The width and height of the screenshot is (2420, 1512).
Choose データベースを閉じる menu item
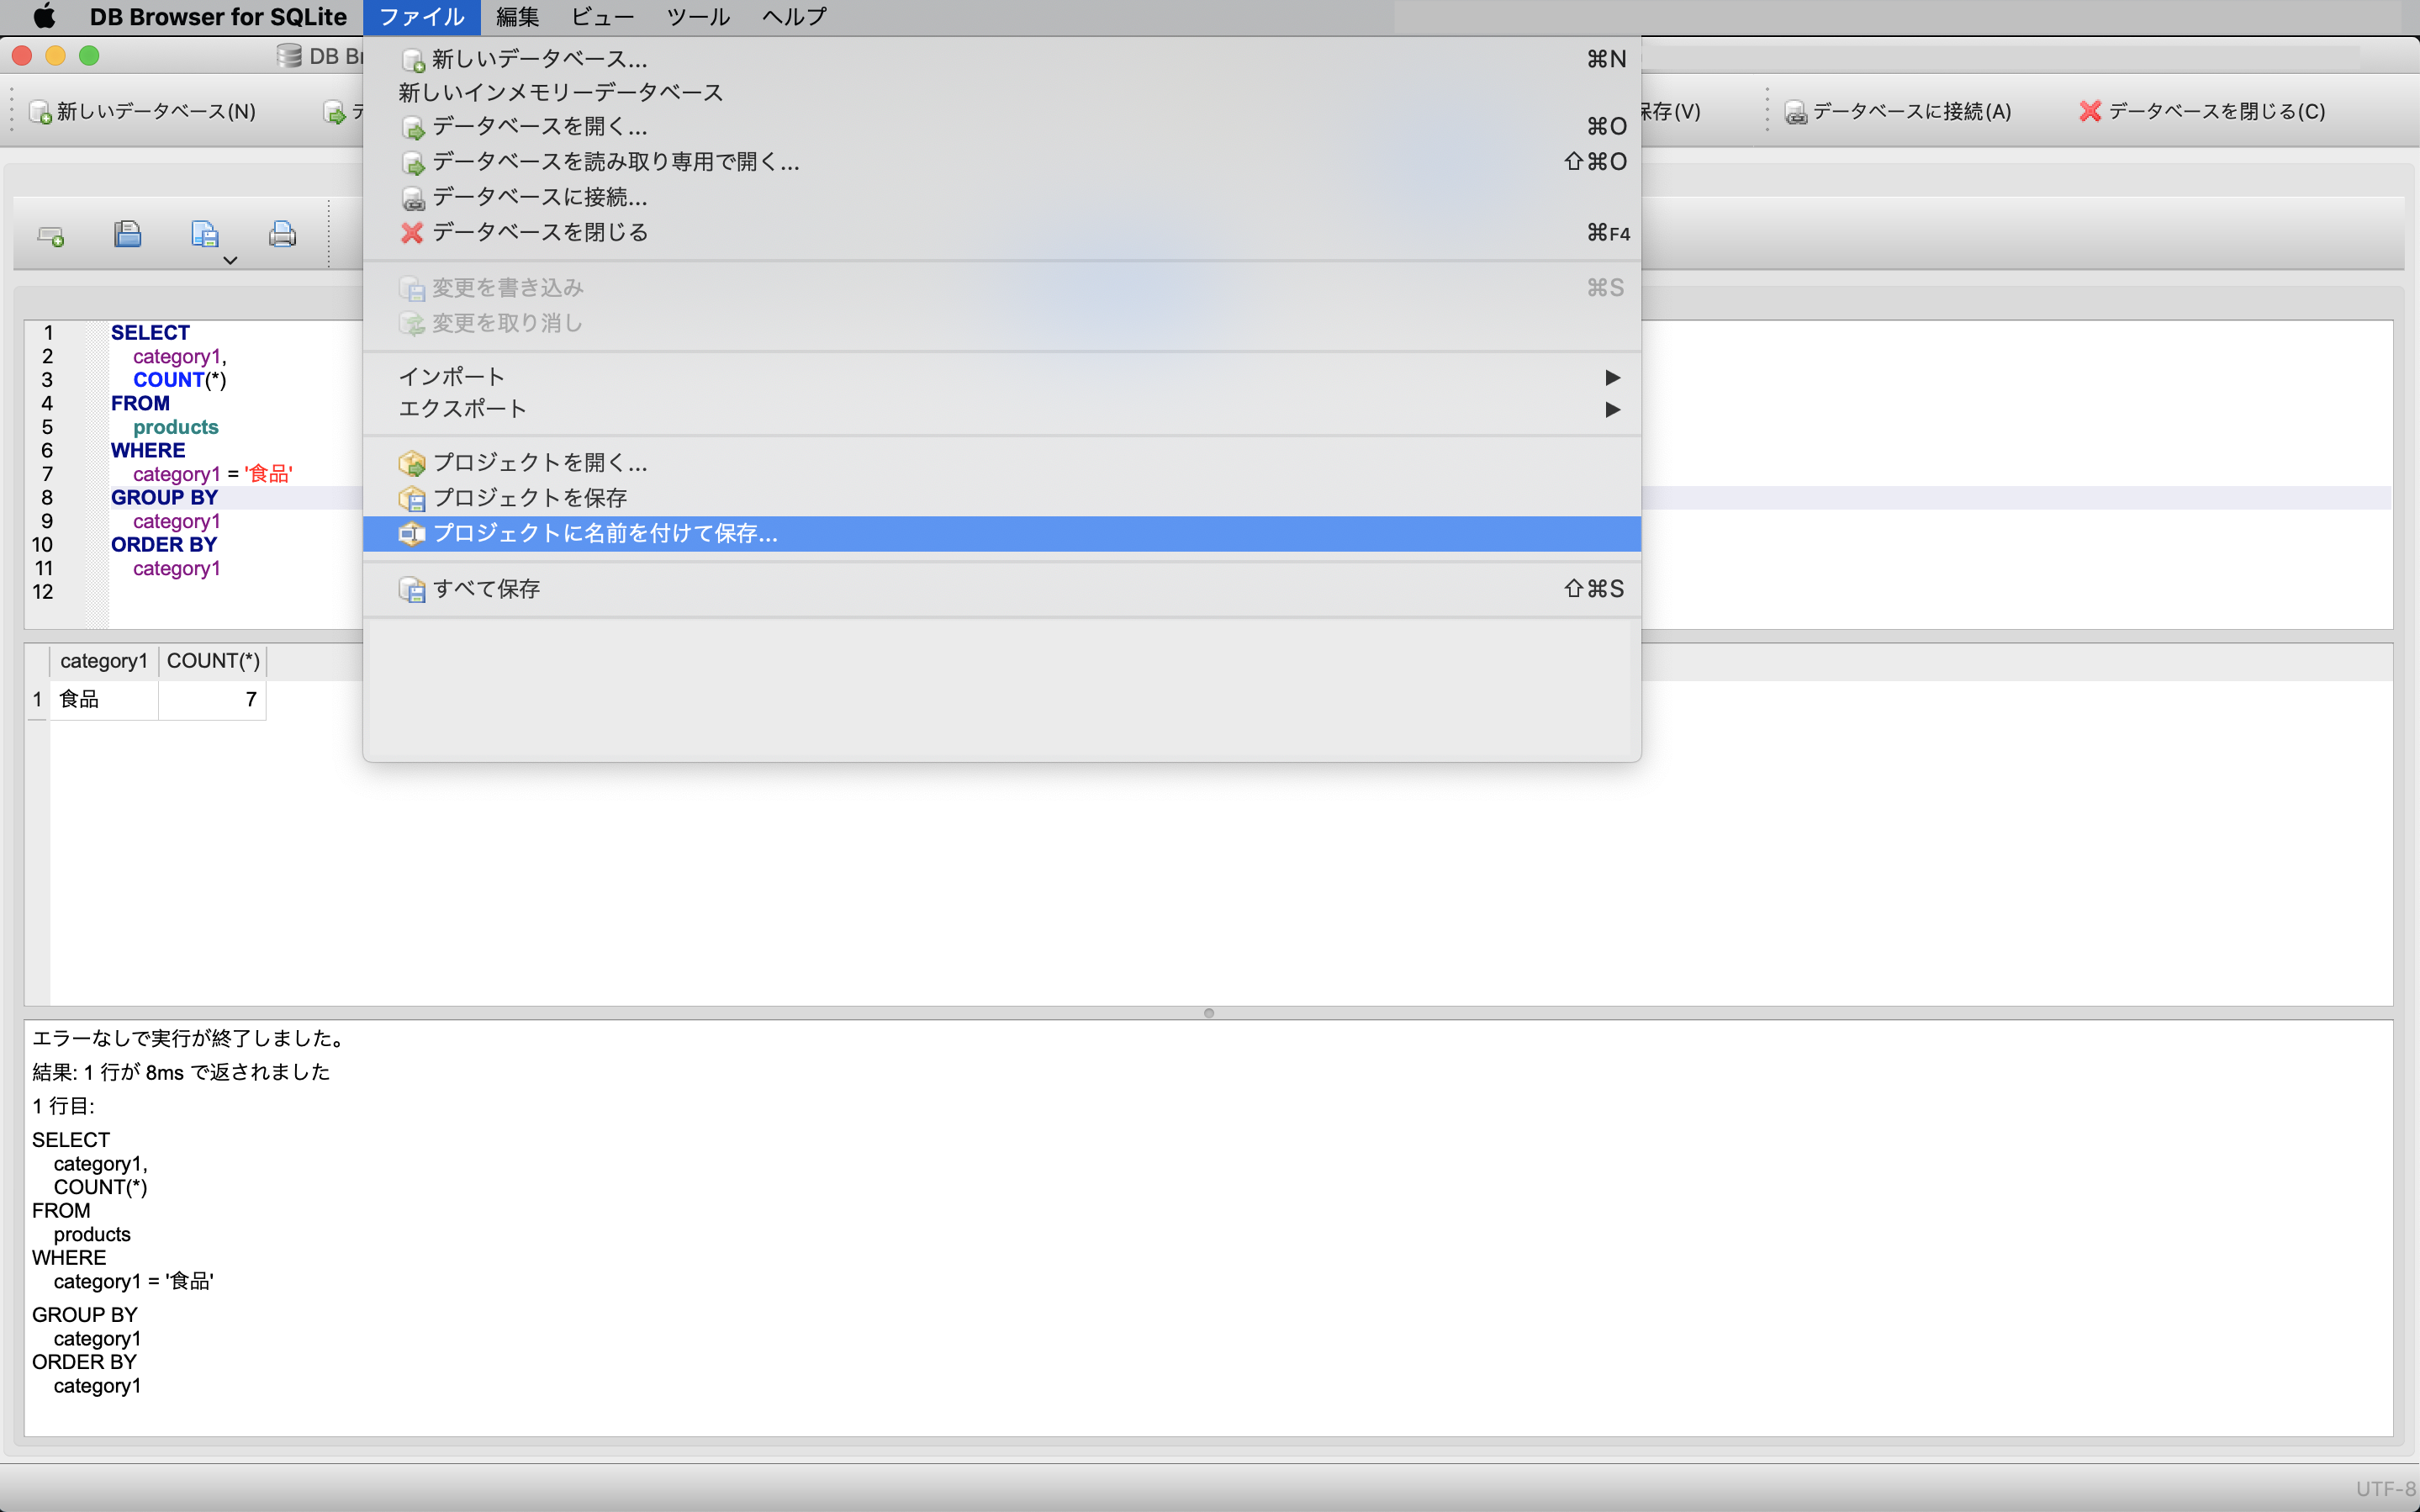pyautogui.click(x=1001, y=232)
